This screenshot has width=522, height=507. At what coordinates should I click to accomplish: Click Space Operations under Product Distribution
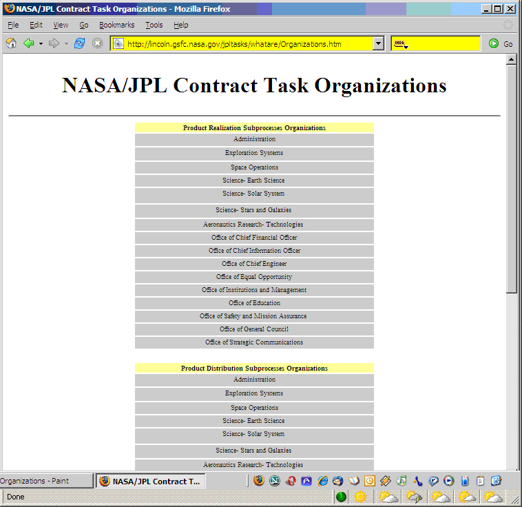(x=254, y=408)
